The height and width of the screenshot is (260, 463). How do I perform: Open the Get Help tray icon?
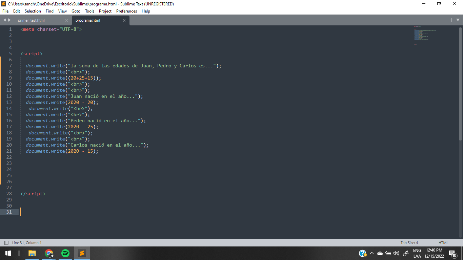pos(363,253)
